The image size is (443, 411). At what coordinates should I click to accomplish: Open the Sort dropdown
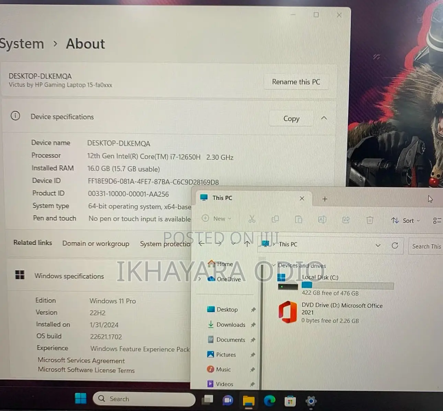(406, 220)
